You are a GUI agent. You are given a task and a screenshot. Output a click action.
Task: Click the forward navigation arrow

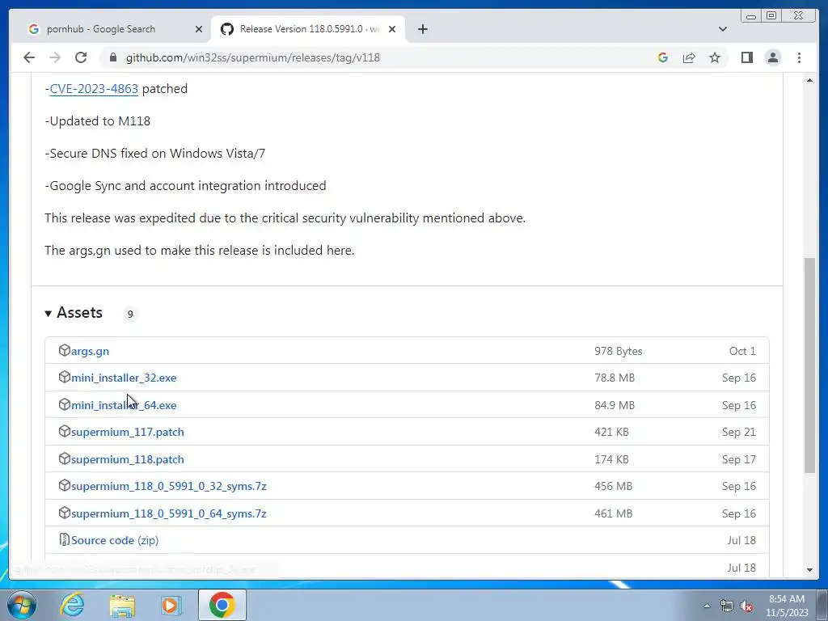[55, 57]
